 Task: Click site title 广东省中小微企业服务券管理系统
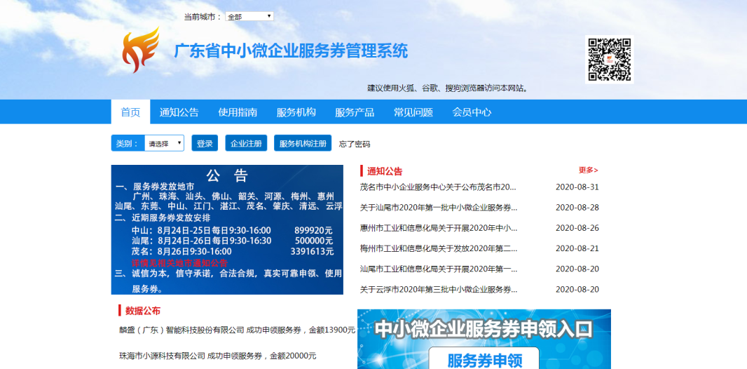(x=291, y=51)
